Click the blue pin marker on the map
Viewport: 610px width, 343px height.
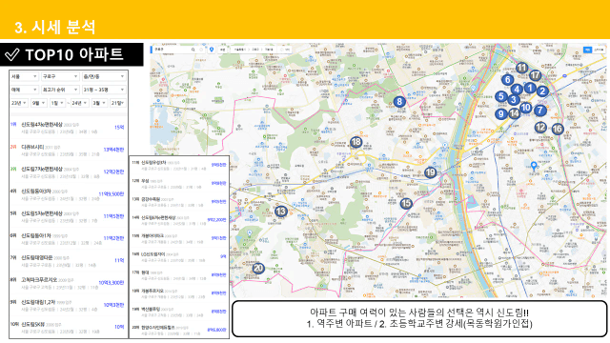point(534,167)
